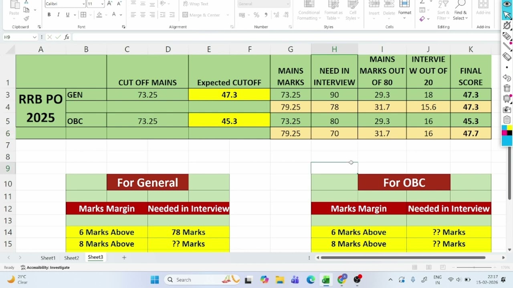
Task: Apply the Fill Color bucket
Action: tap(99, 15)
